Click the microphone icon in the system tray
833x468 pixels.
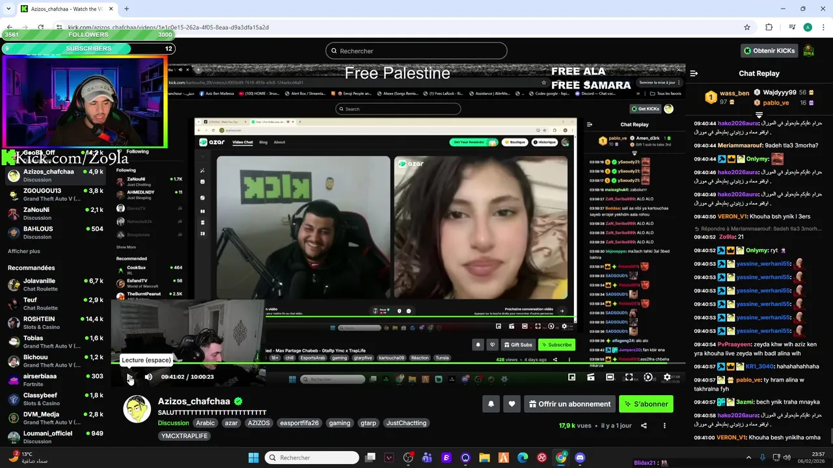pyautogui.click(x=763, y=458)
